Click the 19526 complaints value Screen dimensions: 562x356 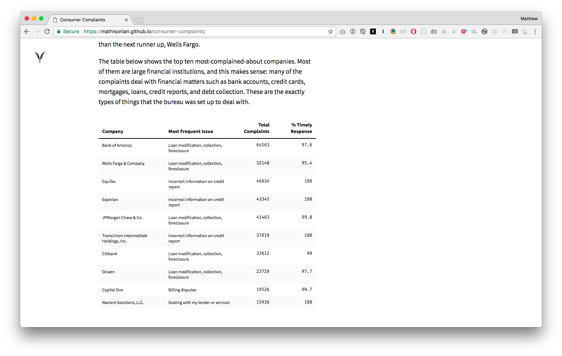click(263, 289)
